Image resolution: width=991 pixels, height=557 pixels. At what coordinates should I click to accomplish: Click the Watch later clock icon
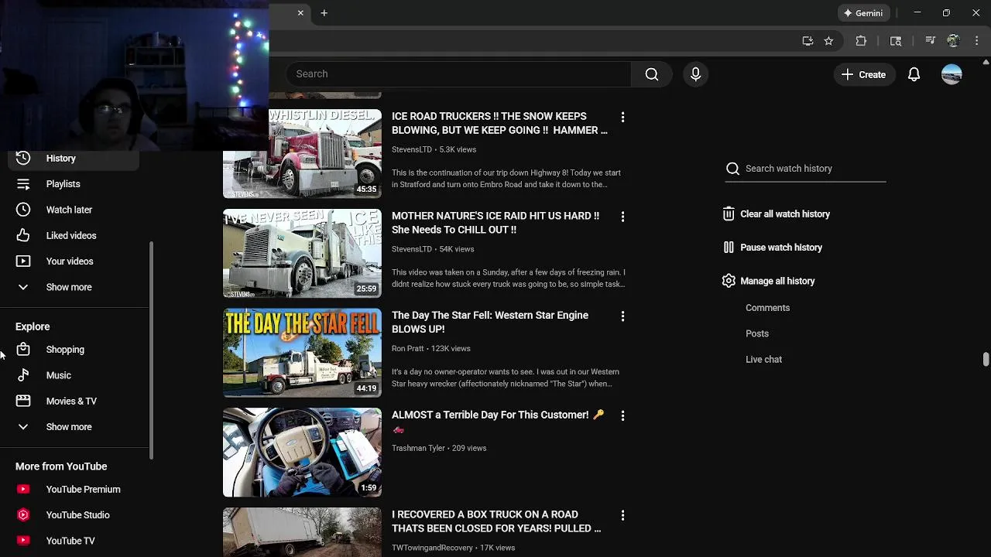[23, 210]
